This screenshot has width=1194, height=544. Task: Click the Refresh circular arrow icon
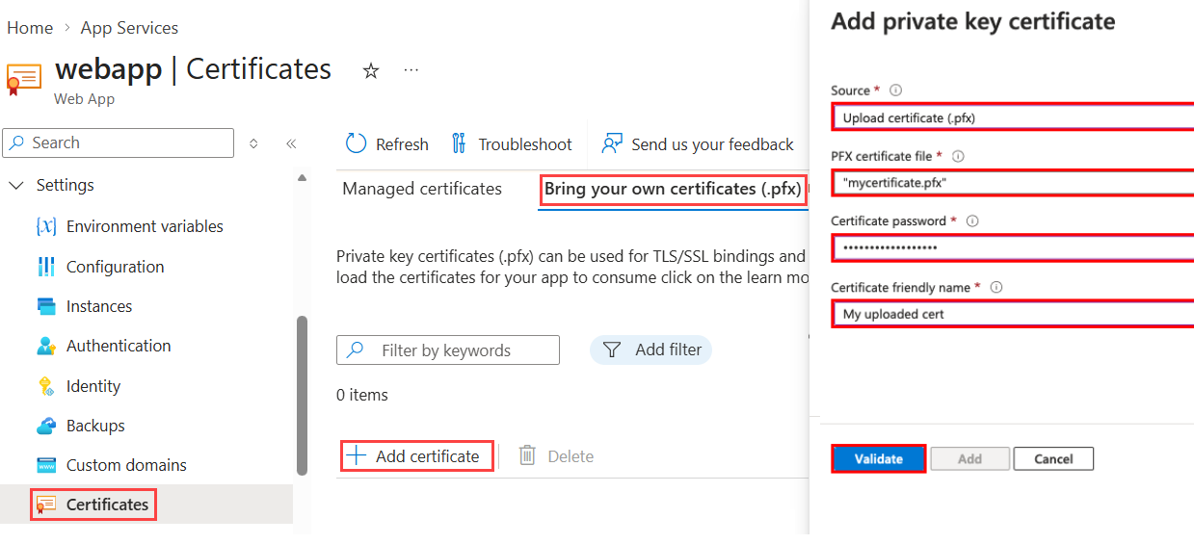[356, 143]
